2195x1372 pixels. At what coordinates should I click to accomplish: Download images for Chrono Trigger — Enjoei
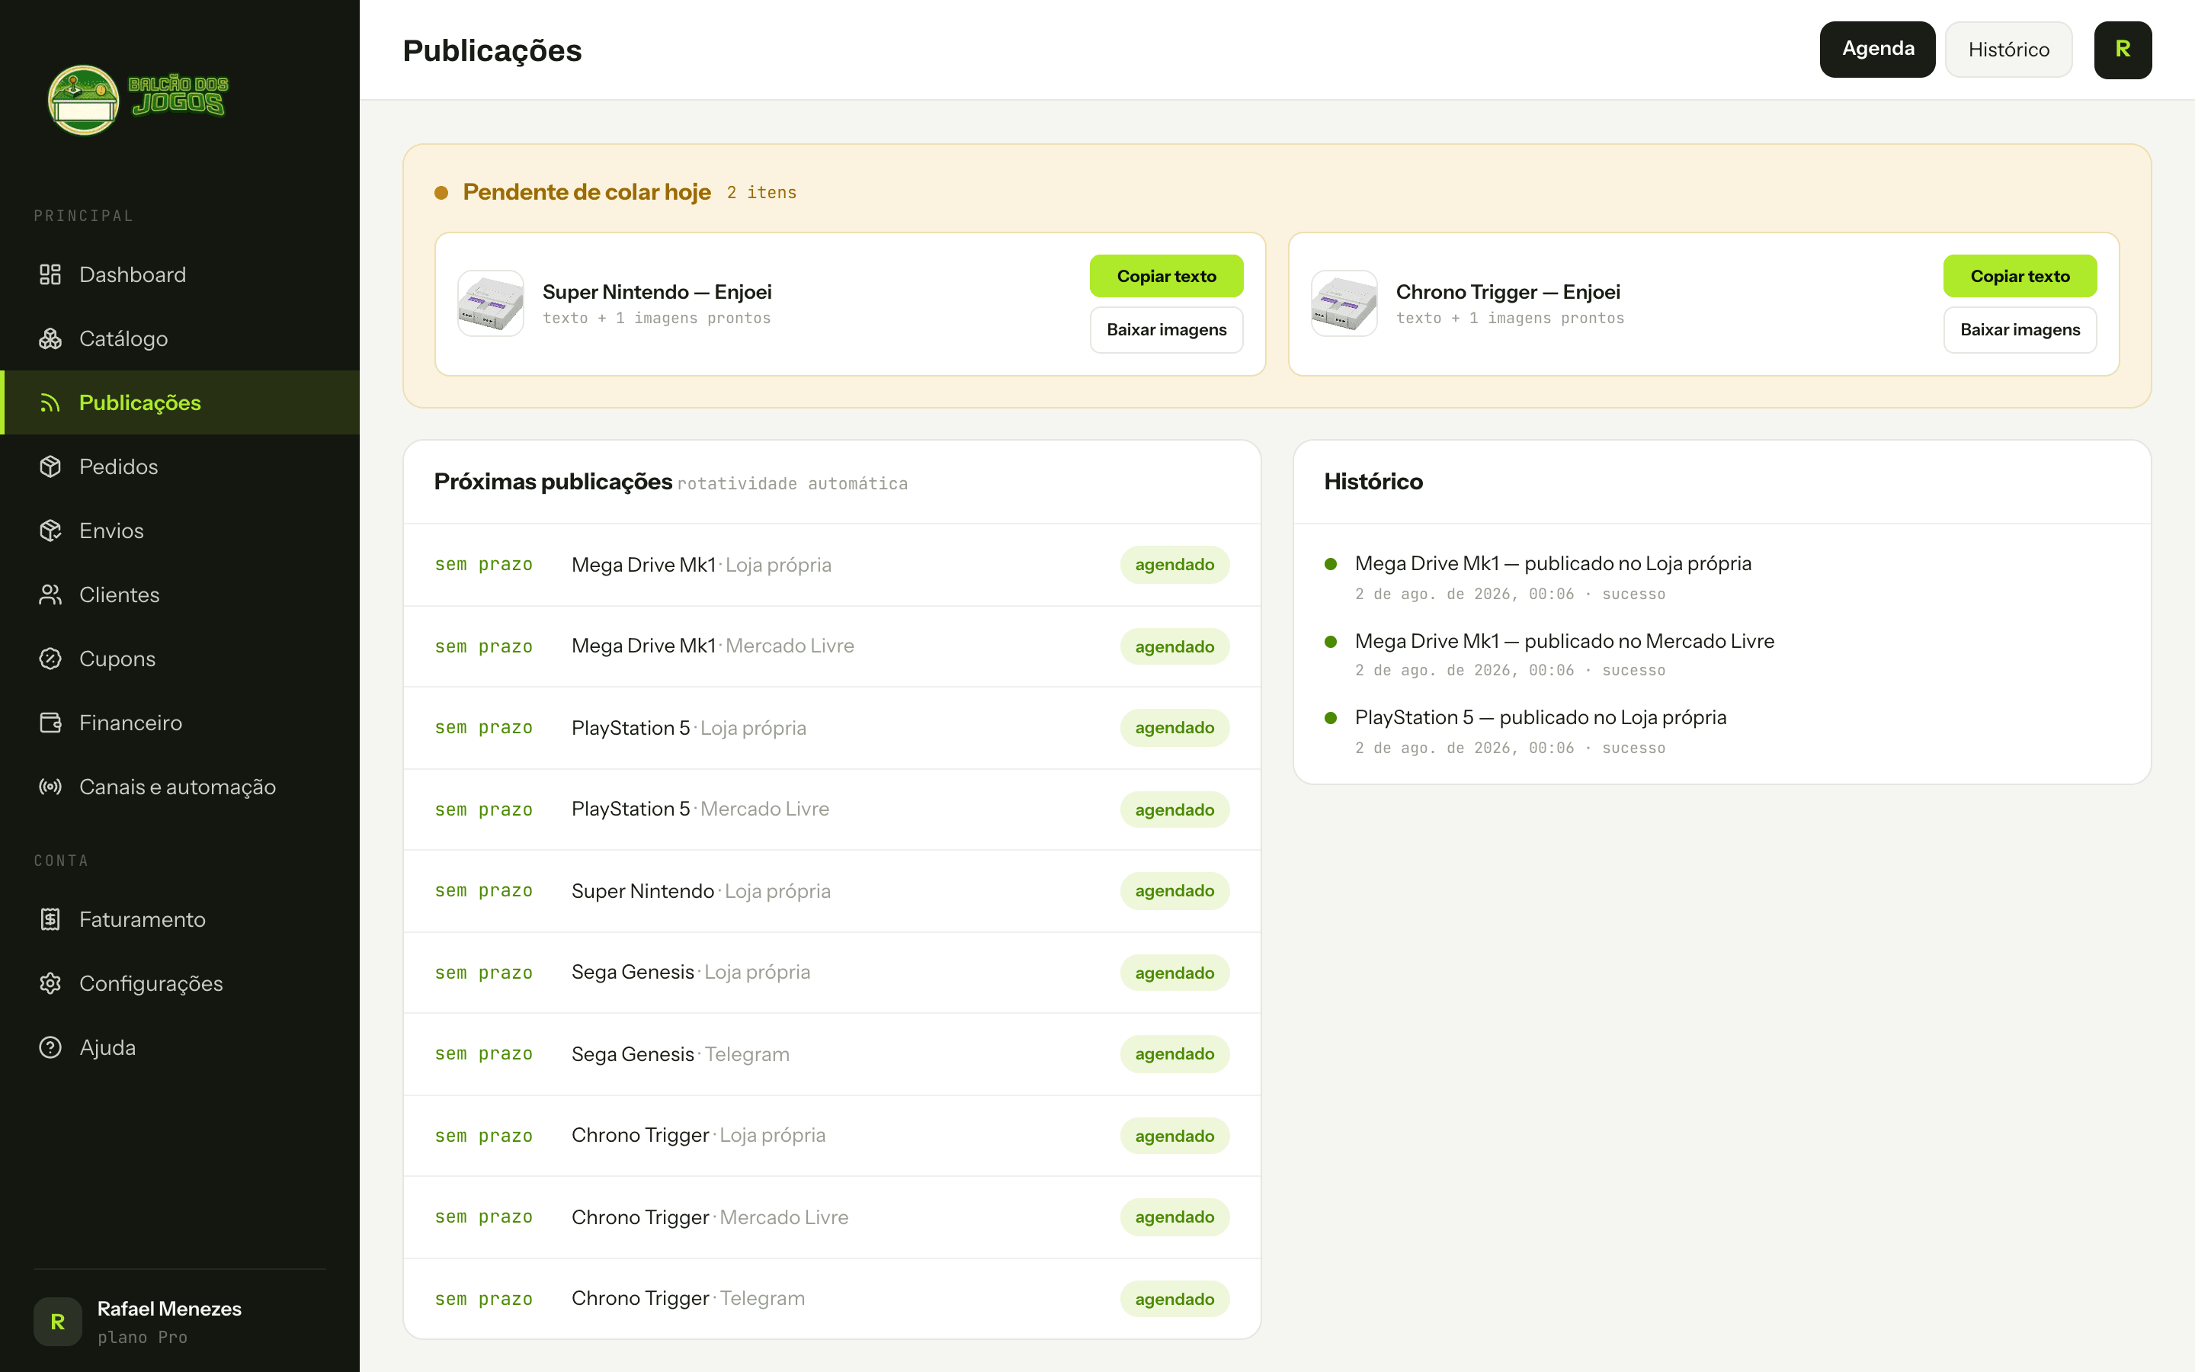point(2020,330)
